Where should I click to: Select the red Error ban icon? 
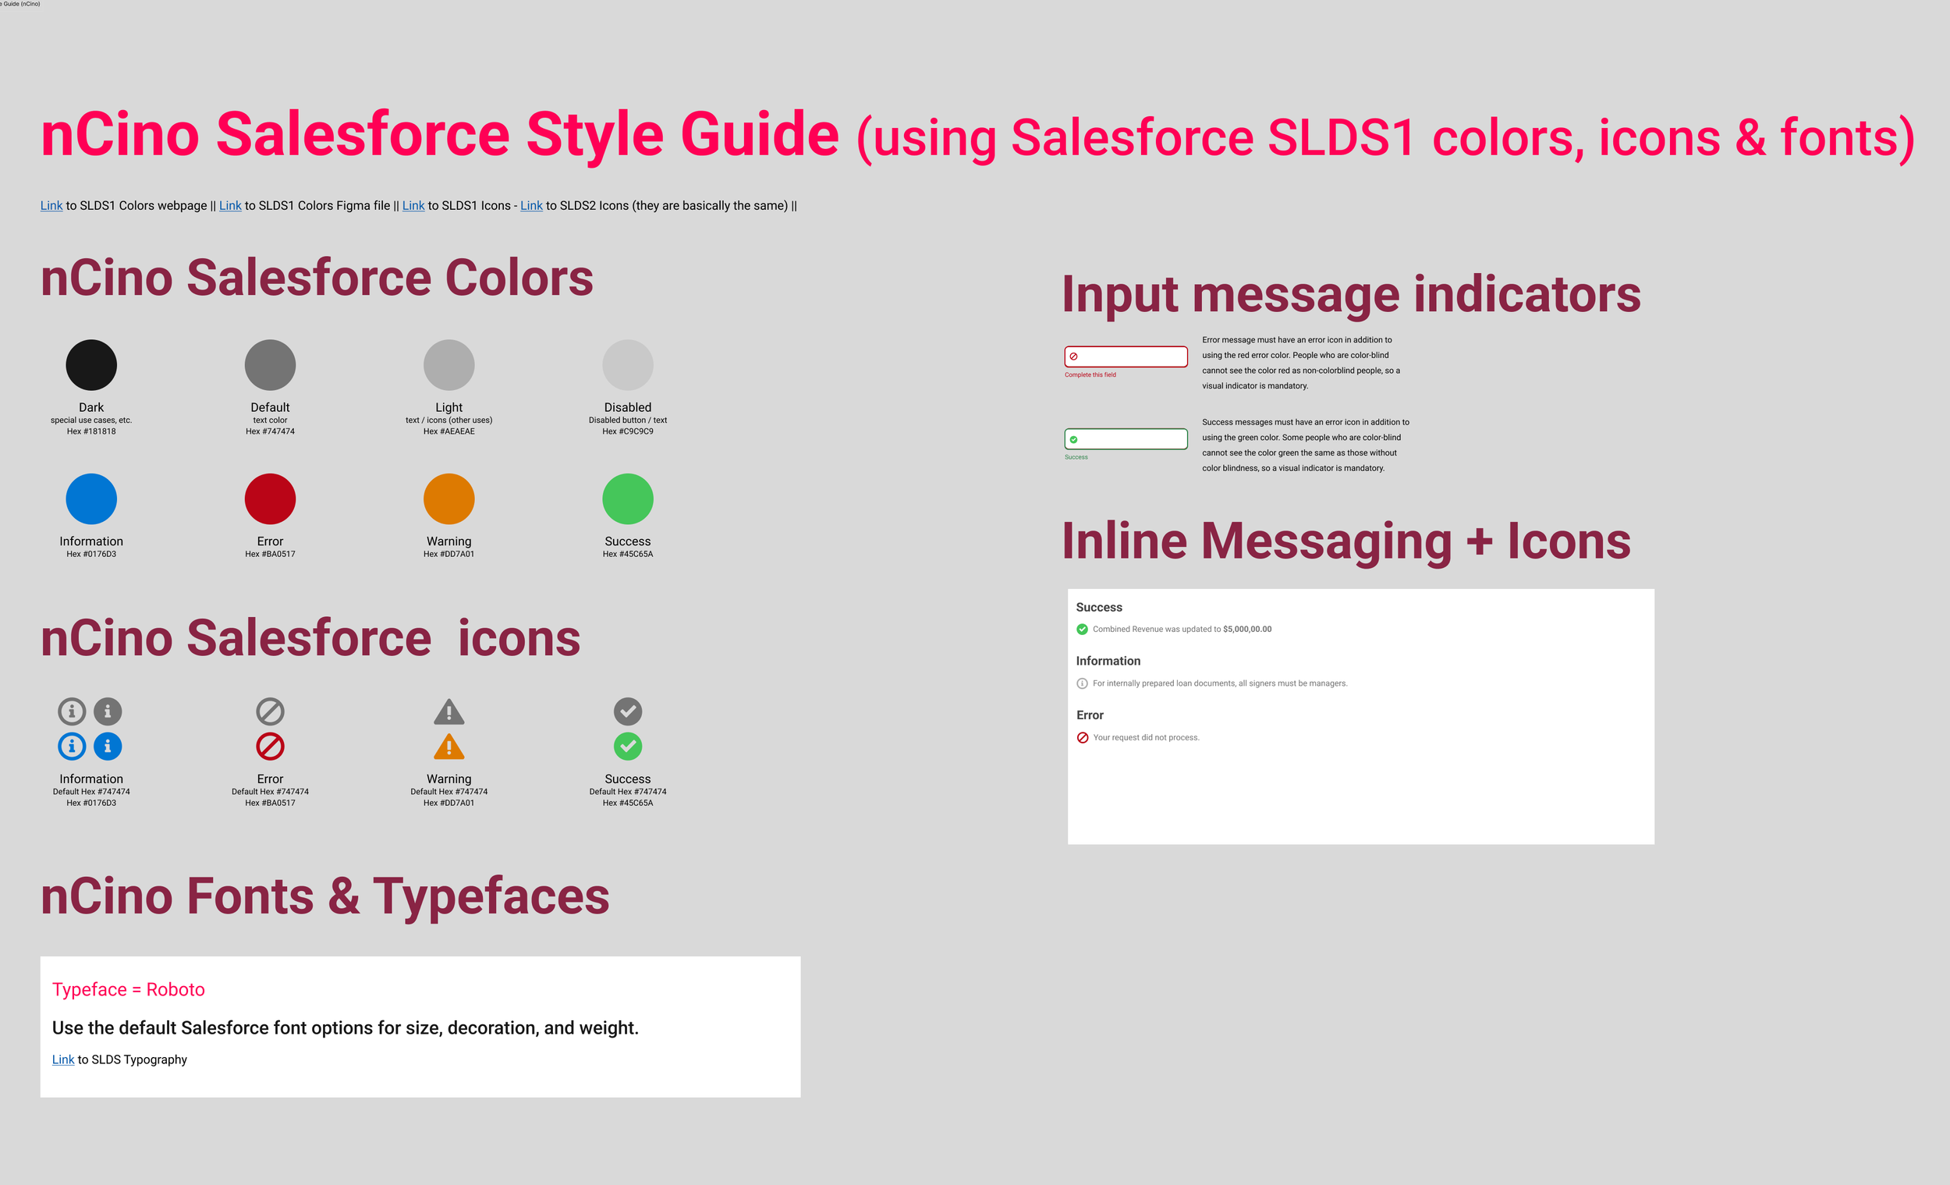(x=270, y=746)
